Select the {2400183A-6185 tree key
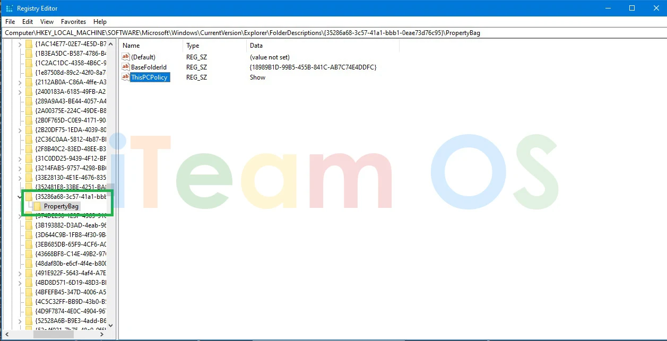Viewport: 667px width, 341px height. tap(71, 91)
